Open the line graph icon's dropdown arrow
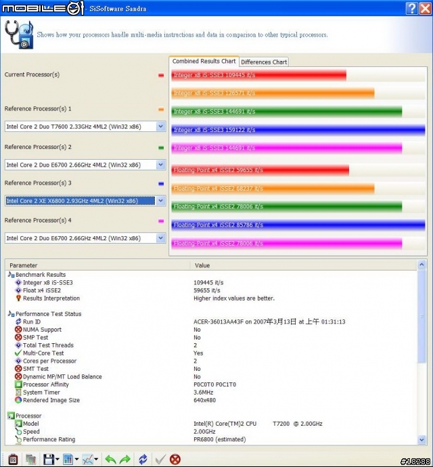Image resolution: width=433 pixels, height=467 pixels. tap(96, 459)
